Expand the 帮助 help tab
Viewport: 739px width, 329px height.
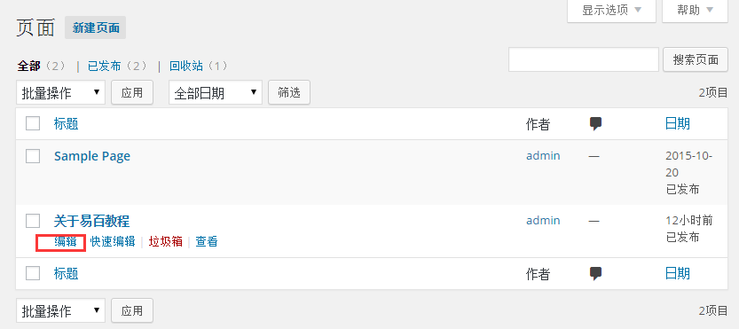696,11
